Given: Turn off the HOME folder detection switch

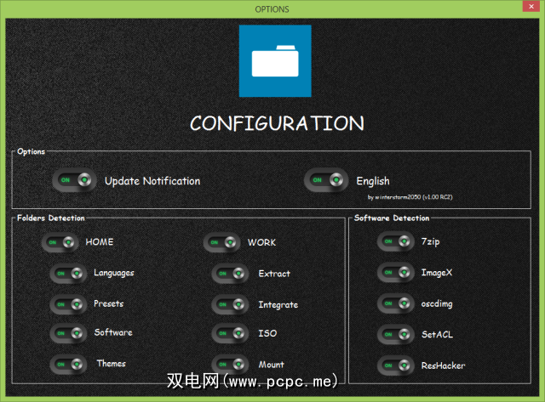Looking at the screenshot, I should (x=60, y=242).
